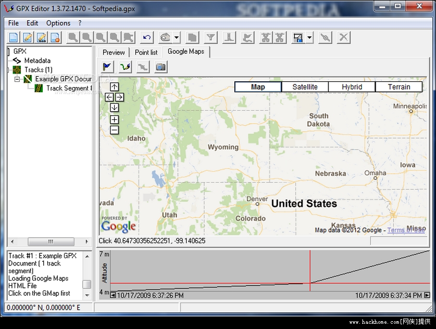Switch map view to Satellite mode
Viewport: 436px width, 329px height.
click(x=305, y=87)
